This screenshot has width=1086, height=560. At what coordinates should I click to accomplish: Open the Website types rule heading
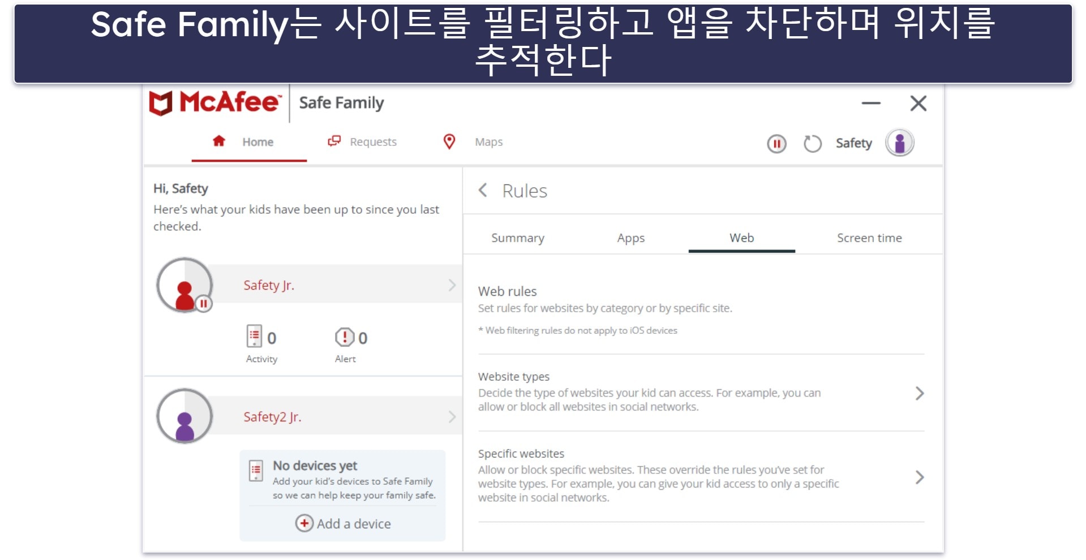pyautogui.click(x=514, y=377)
